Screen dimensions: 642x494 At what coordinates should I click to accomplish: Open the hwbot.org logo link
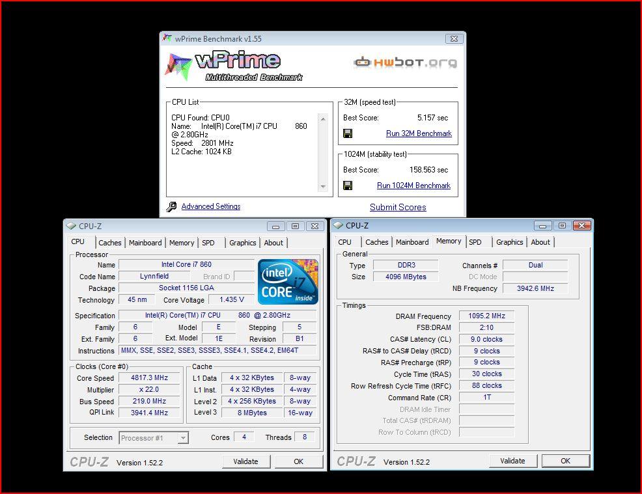point(406,62)
